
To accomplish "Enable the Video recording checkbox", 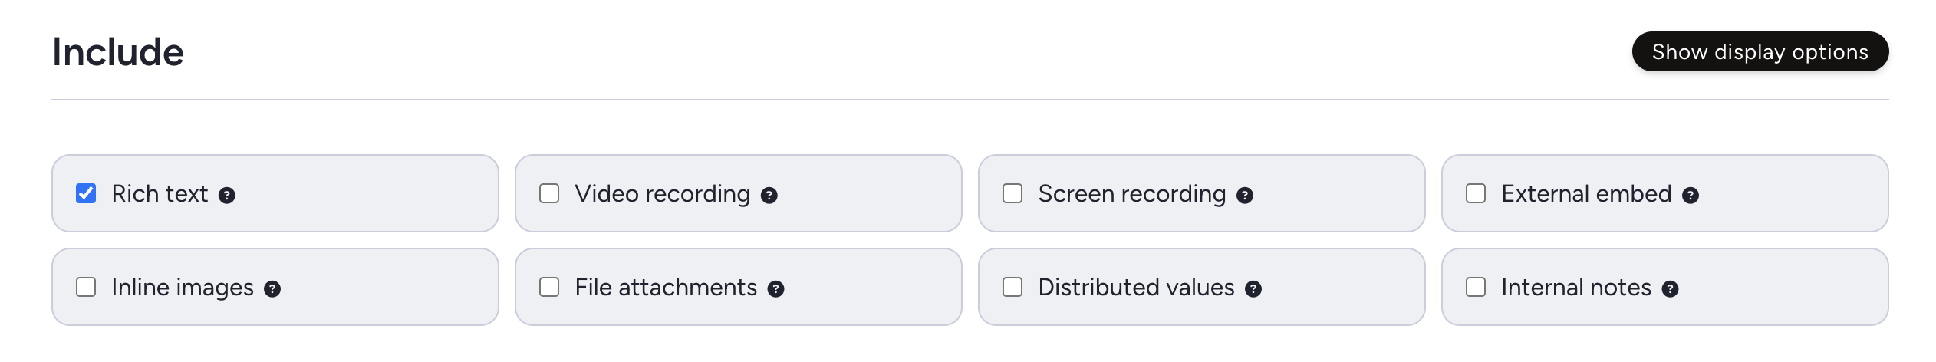I will (549, 193).
